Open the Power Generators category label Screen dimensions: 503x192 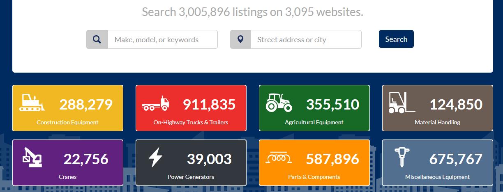coord(191,177)
